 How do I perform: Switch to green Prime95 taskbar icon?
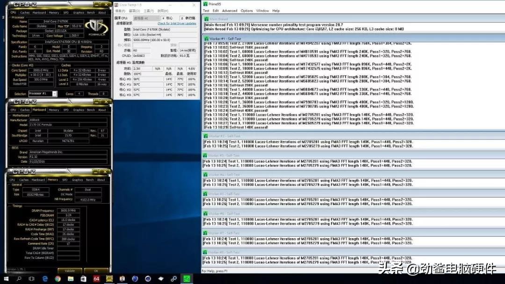pyautogui.click(x=187, y=279)
